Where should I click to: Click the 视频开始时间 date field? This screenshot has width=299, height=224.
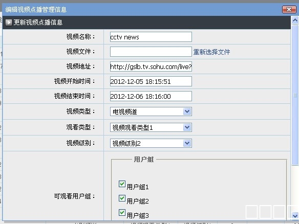tap(151, 81)
